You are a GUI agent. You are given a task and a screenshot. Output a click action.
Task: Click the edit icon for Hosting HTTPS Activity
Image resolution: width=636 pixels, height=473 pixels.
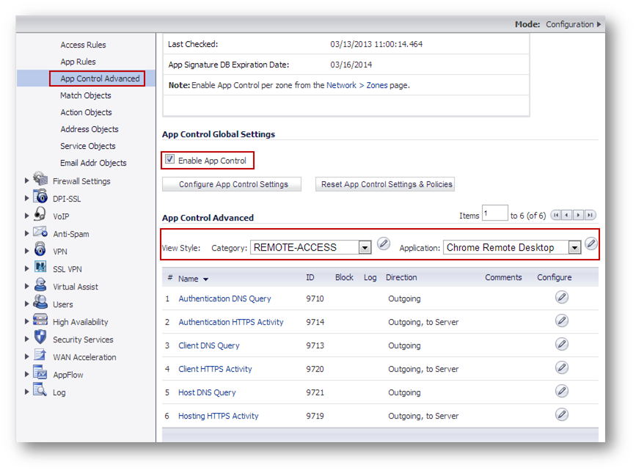[x=561, y=415]
